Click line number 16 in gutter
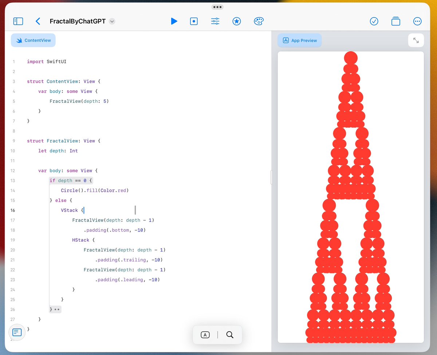The width and height of the screenshot is (437, 355). [13, 210]
